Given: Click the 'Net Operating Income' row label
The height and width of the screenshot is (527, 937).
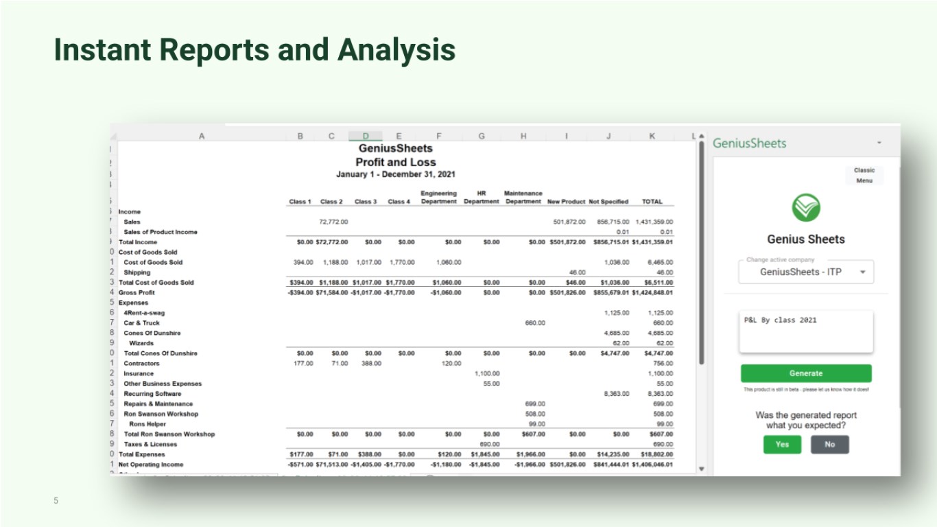Looking at the screenshot, I should [x=151, y=465].
